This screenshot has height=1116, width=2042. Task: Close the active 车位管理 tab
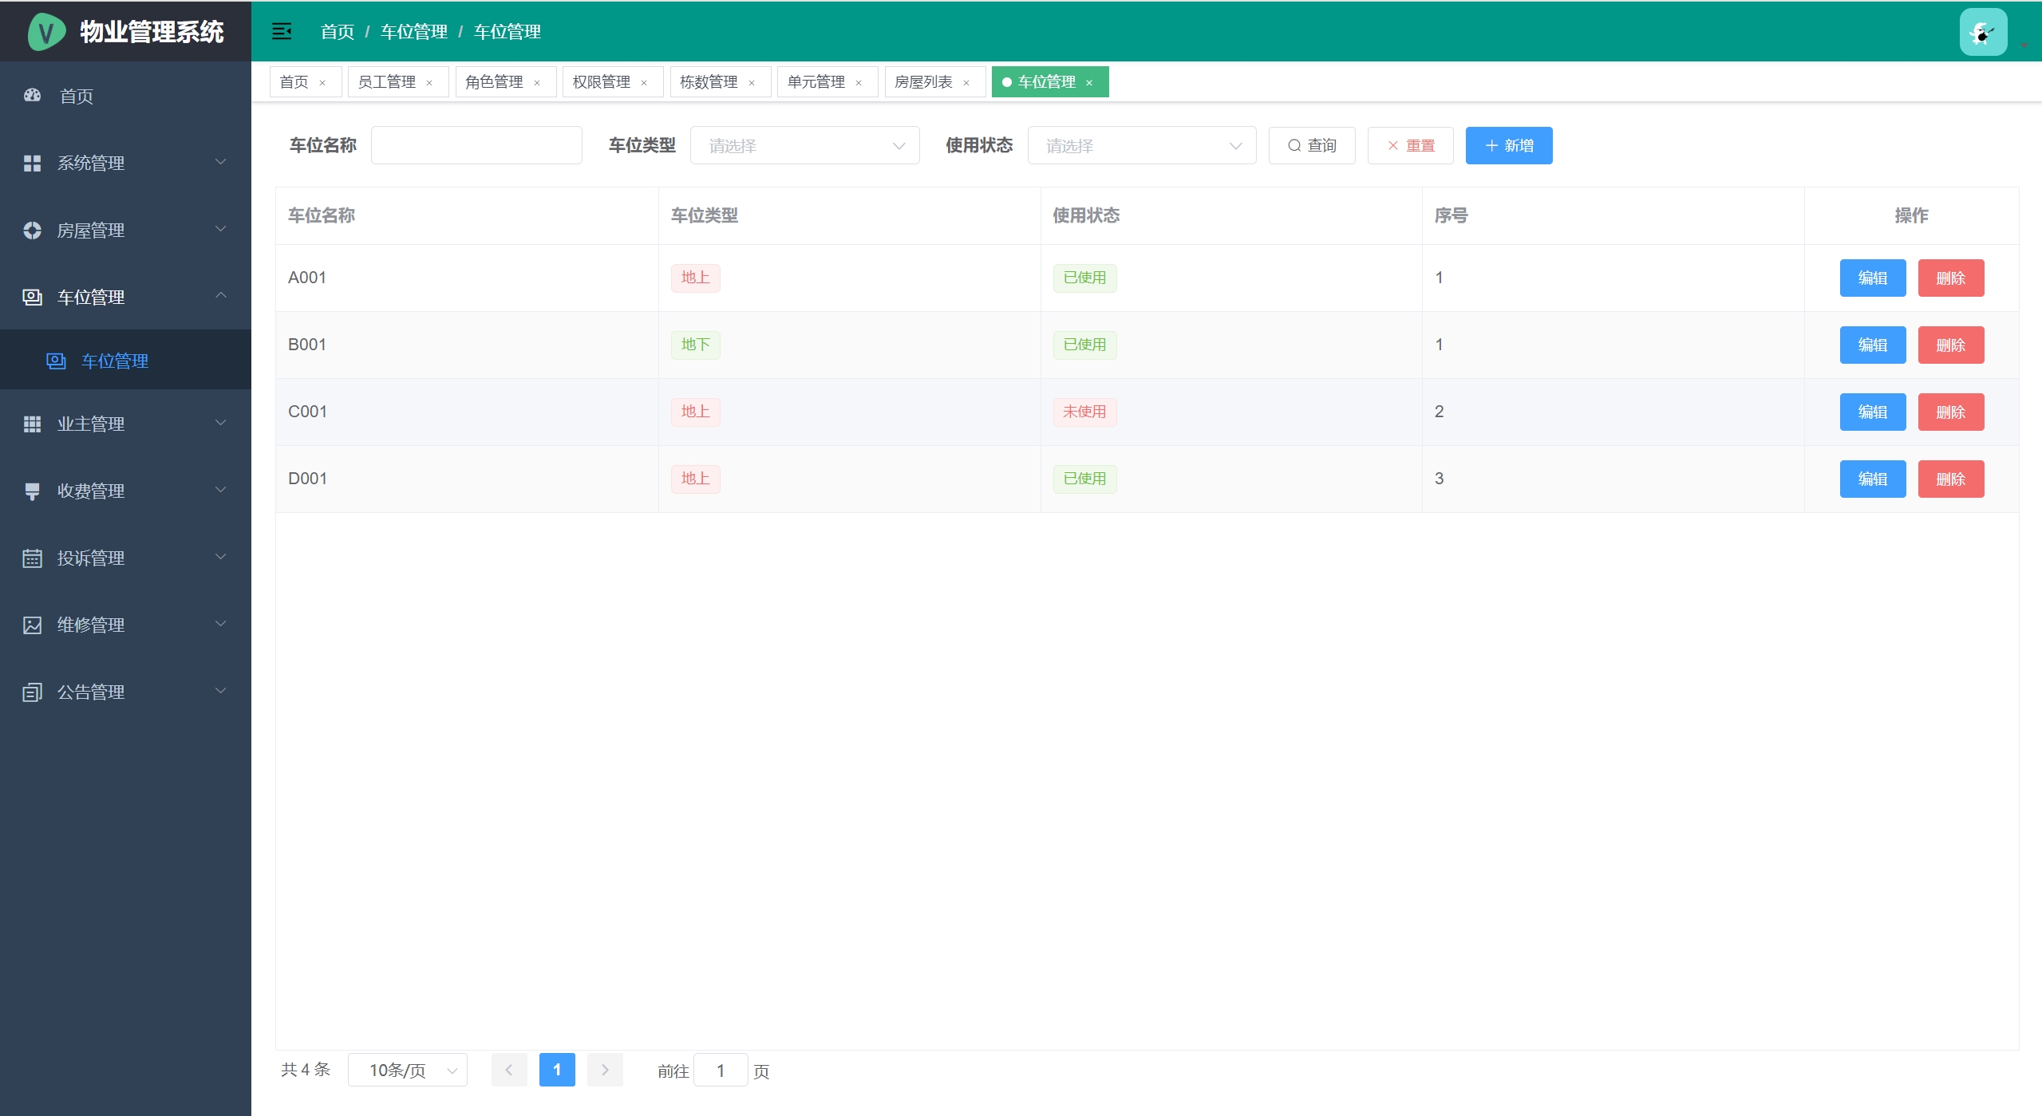[1089, 83]
